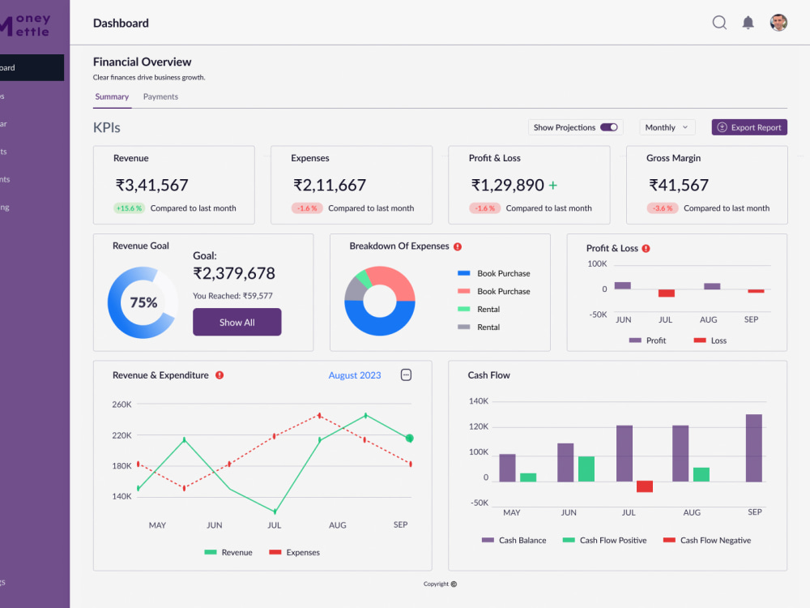Image resolution: width=810 pixels, height=608 pixels.
Task: Click the profile avatar in the top bar
Action: tap(778, 23)
